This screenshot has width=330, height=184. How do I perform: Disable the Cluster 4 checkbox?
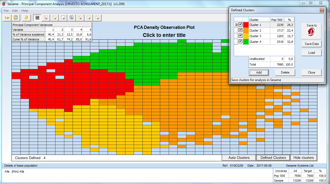point(241,41)
